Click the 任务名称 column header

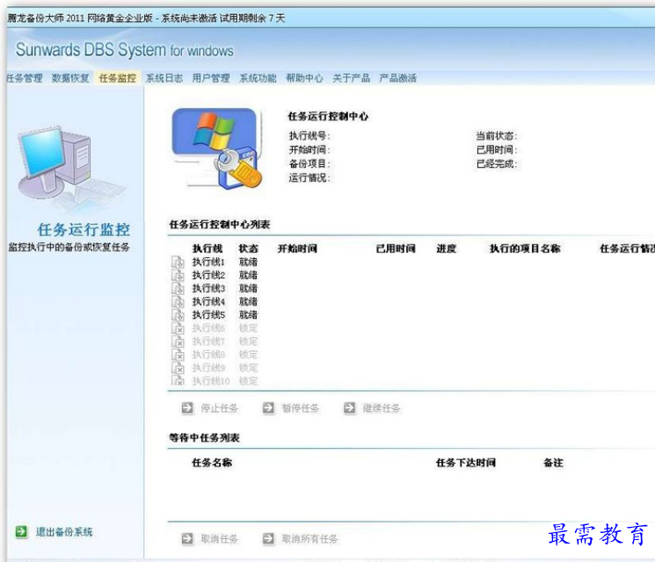click(x=212, y=462)
